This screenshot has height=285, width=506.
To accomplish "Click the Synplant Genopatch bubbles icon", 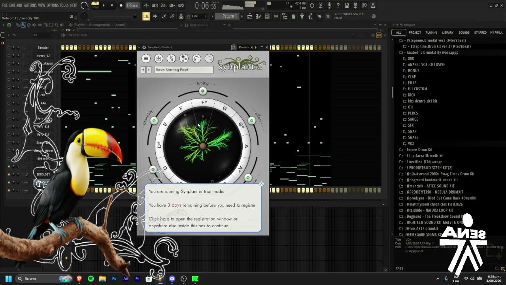I will tap(184, 59).
